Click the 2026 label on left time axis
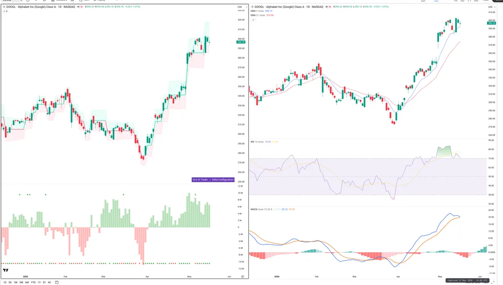 click(26, 277)
